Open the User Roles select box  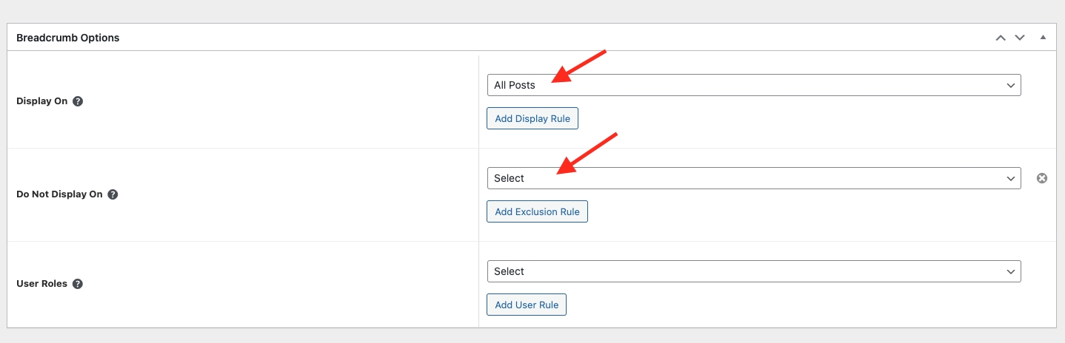(753, 271)
